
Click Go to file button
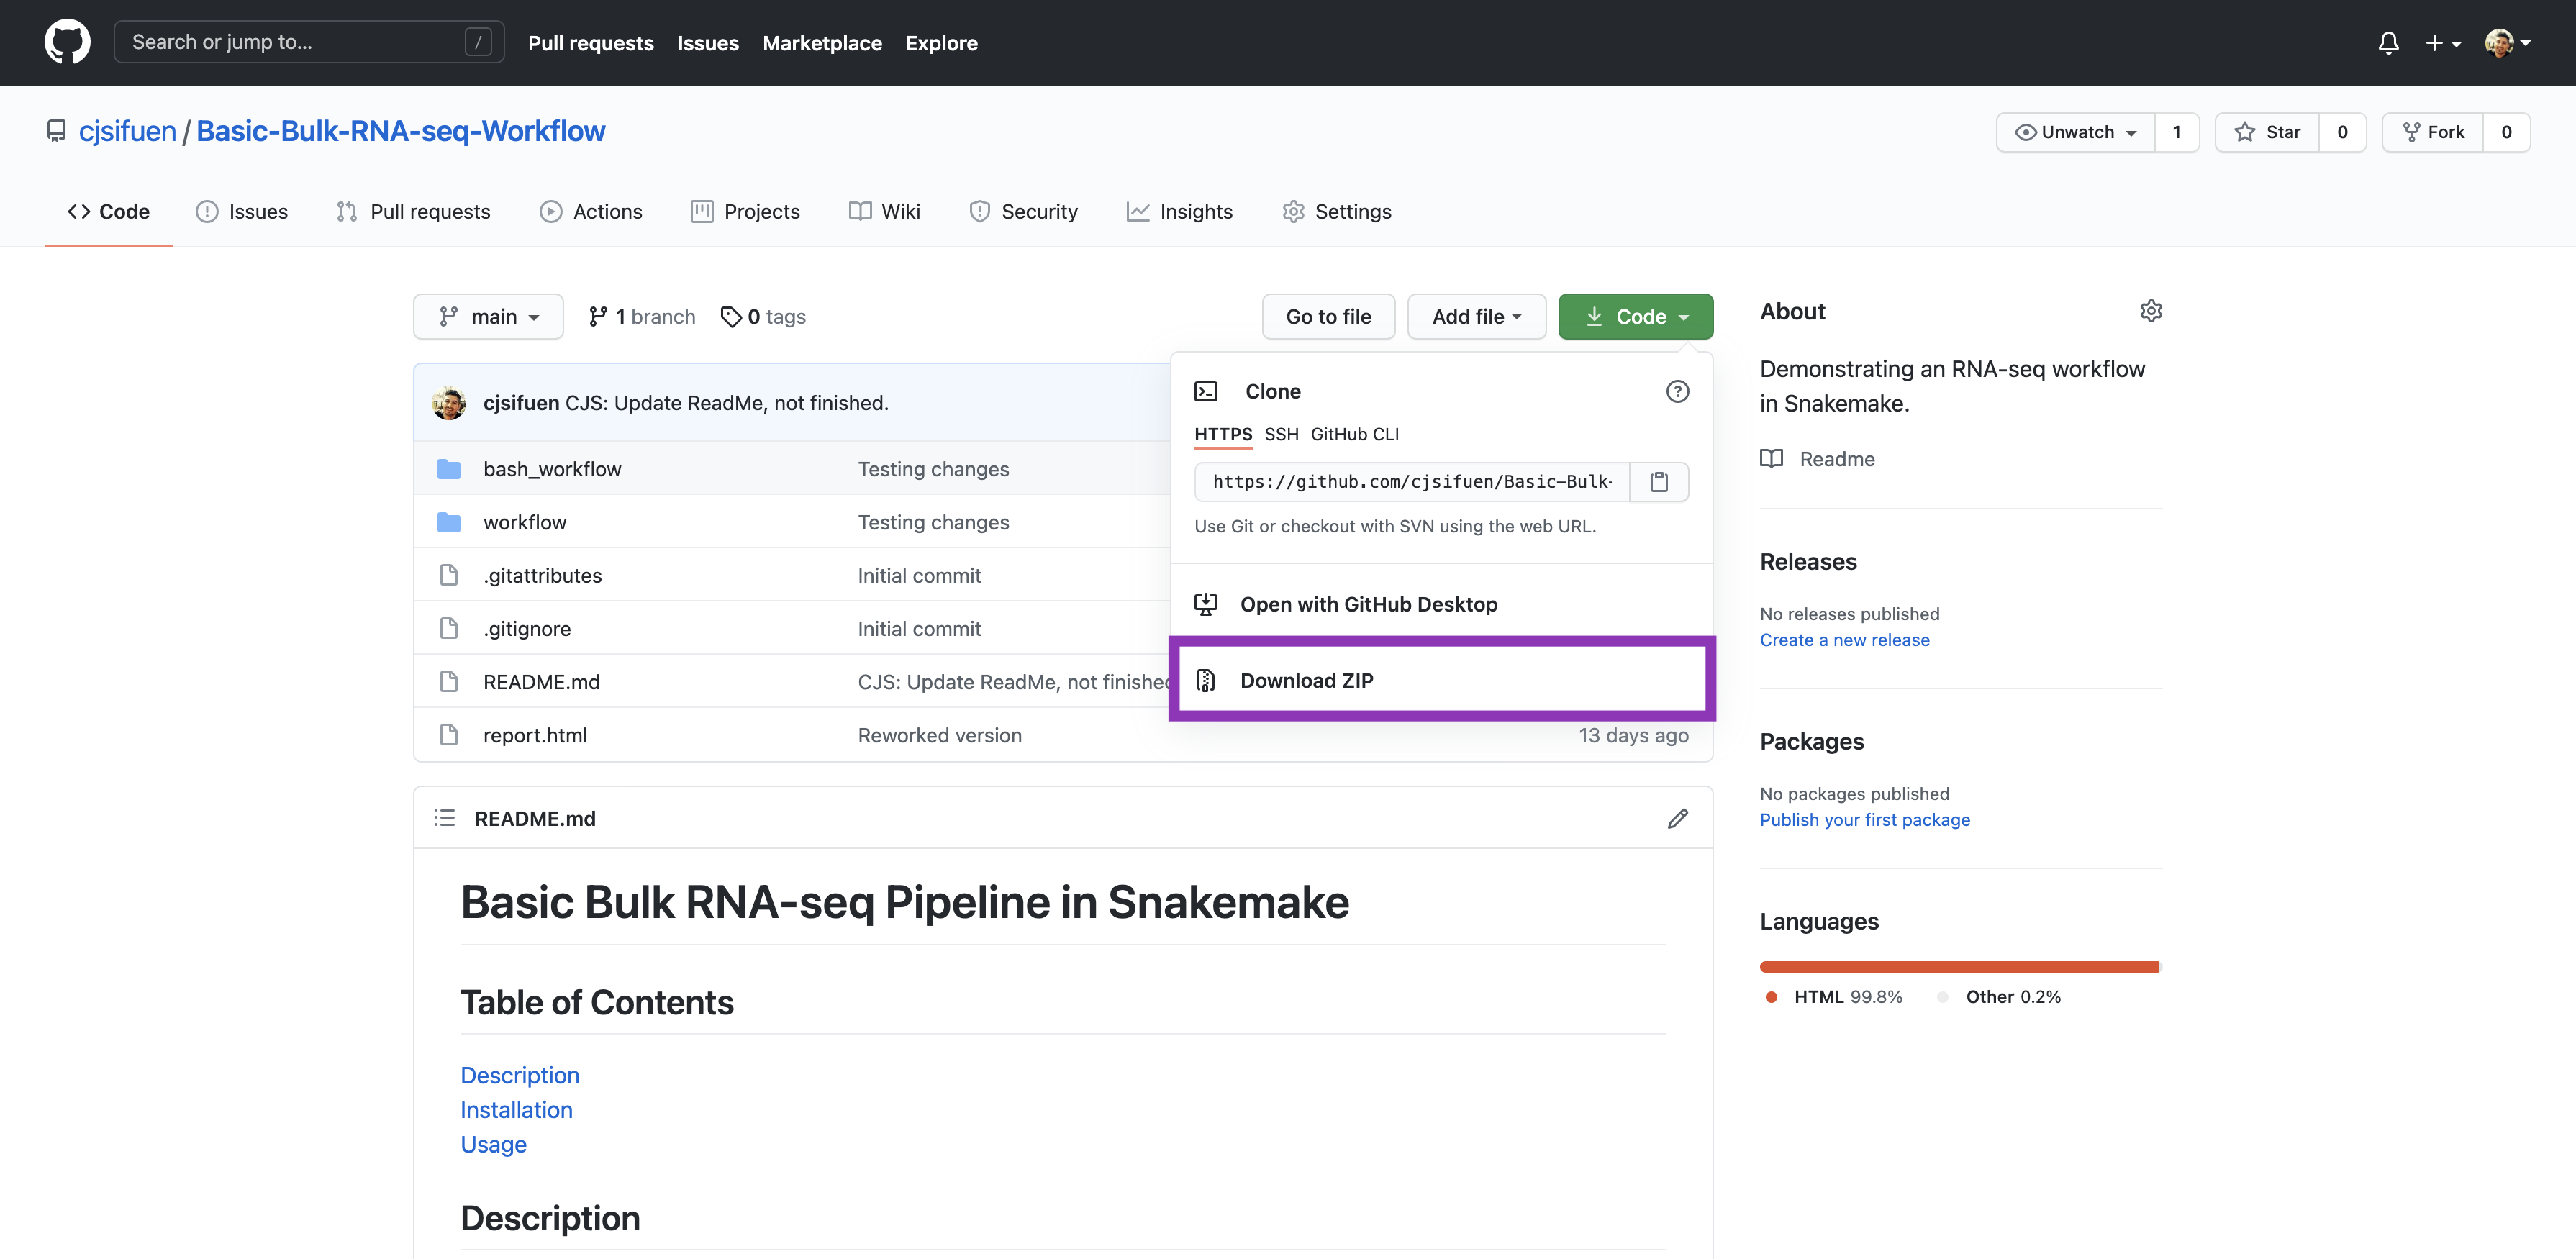(1328, 316)
